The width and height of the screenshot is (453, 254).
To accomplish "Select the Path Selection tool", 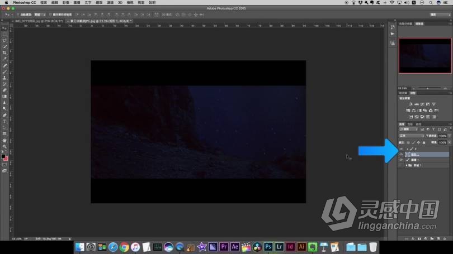I will 4,128.
